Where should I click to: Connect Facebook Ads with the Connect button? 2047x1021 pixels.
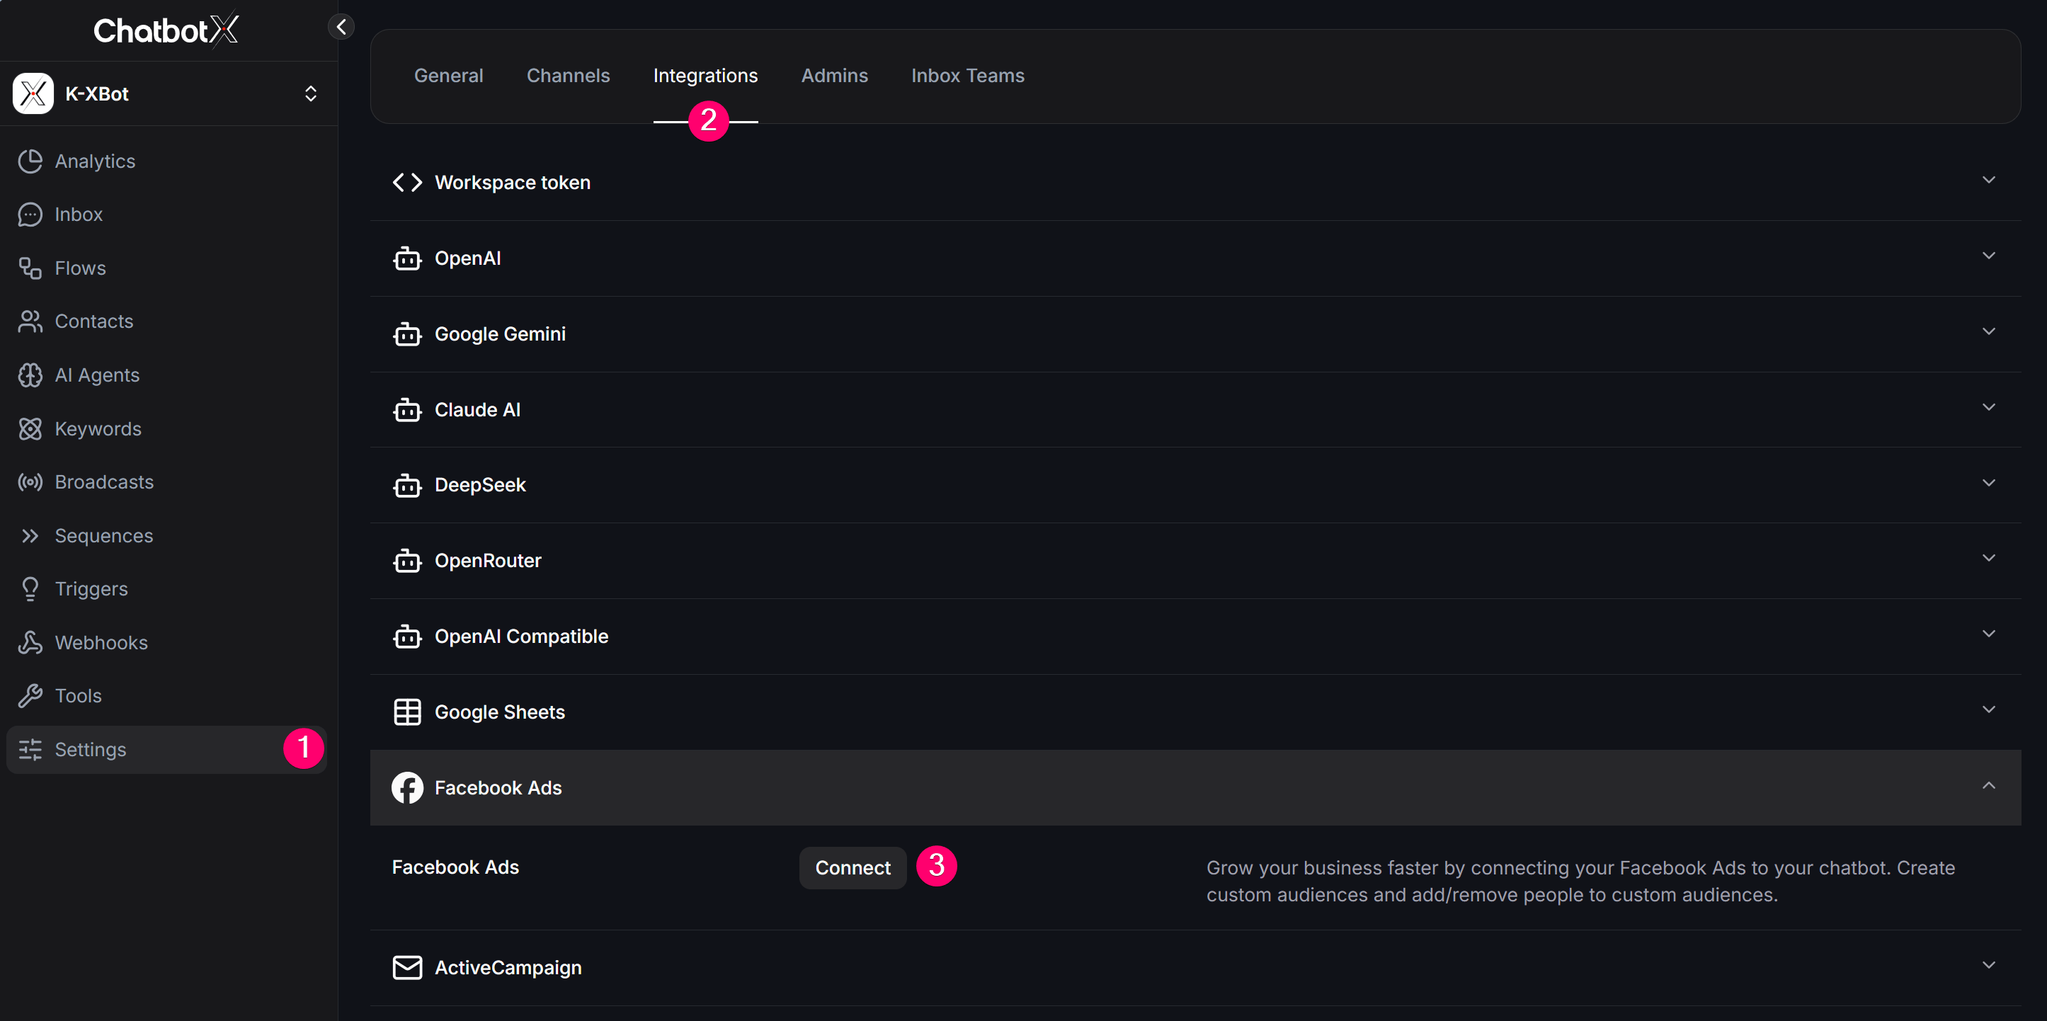click(x=853, y=867)
